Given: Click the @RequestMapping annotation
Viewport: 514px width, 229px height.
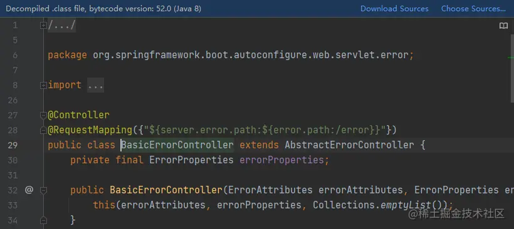Looking at the screenshot, I should pos(90,130).
